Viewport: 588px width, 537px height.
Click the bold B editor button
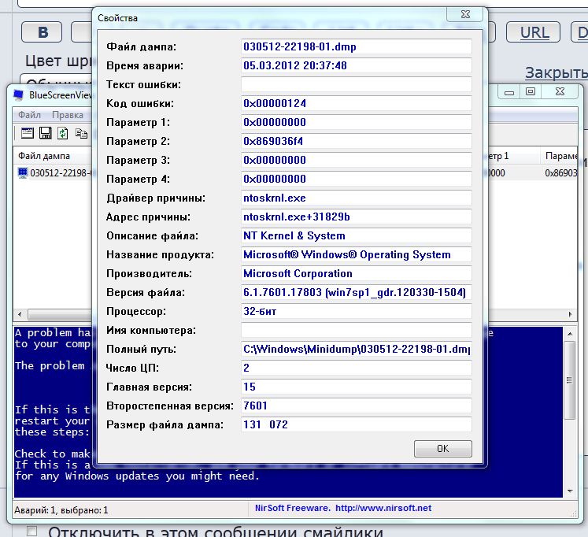(x=42, y=32)
